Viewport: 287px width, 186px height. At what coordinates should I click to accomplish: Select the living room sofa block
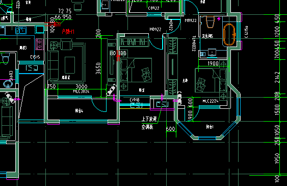pyautogui.click(x=53, y=65)
